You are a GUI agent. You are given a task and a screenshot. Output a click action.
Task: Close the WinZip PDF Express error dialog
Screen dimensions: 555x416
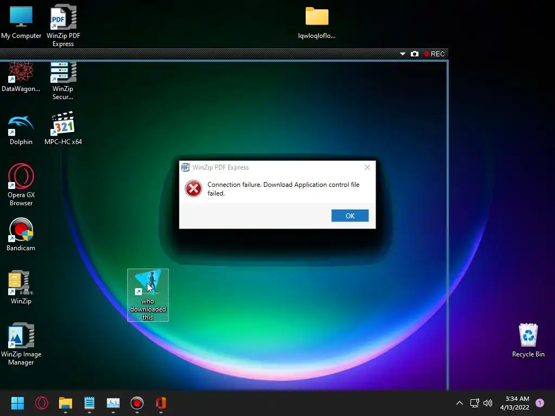click(367, 167)
